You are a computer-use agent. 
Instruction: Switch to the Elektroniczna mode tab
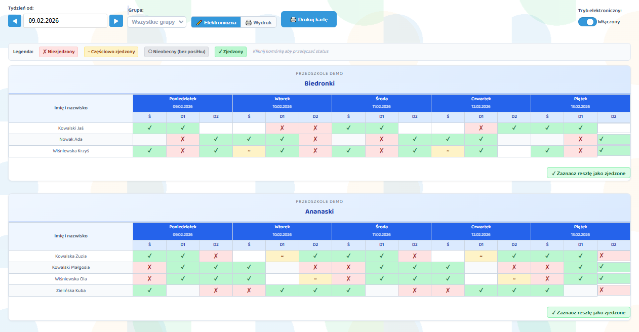[216, 23]
